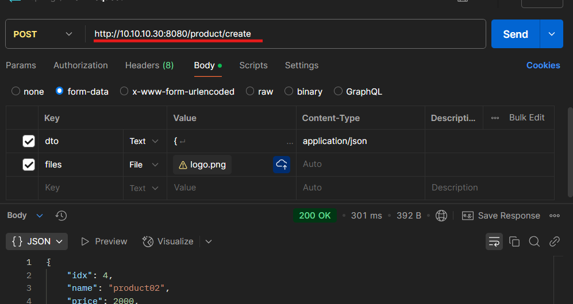Open the Scripts tab
This screenshot has width=573, height=304.
point(253,65)
